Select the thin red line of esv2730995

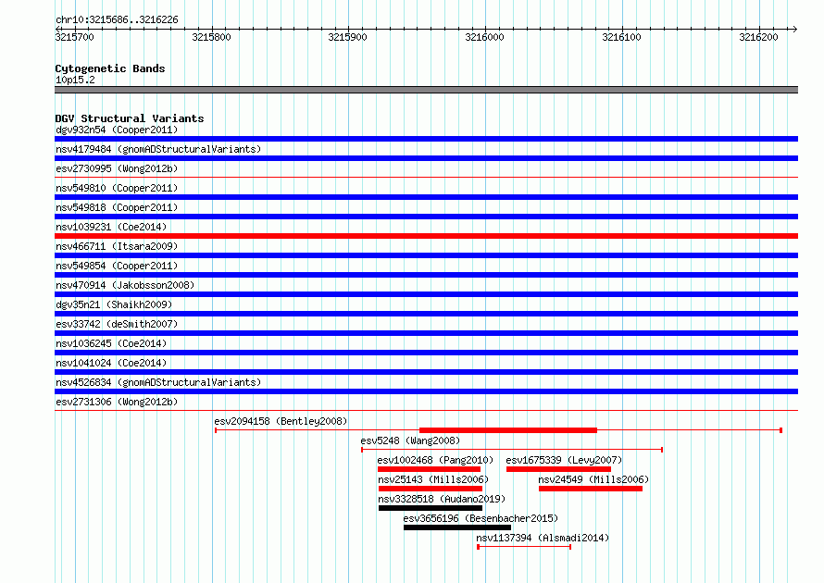point(426,178)
